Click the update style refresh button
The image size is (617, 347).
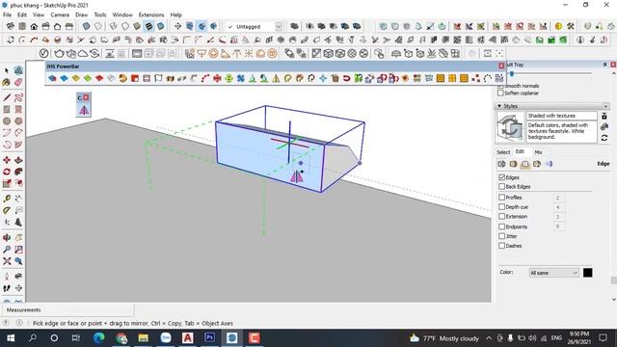tap(604, 138)
